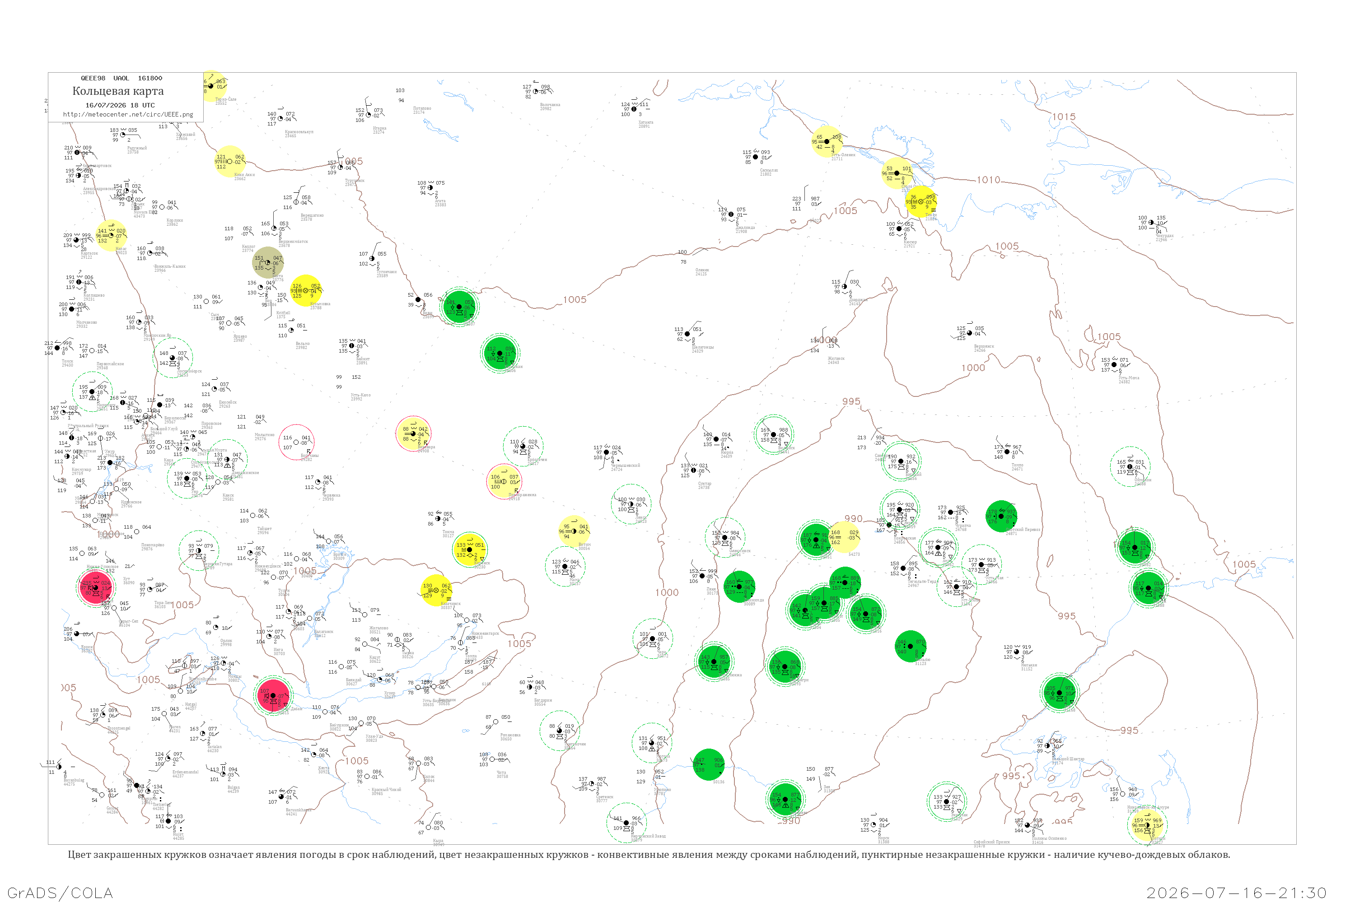Click the Жиганск station name
The height and width of the screenshot is (903, 1355).
pos(836,359)
